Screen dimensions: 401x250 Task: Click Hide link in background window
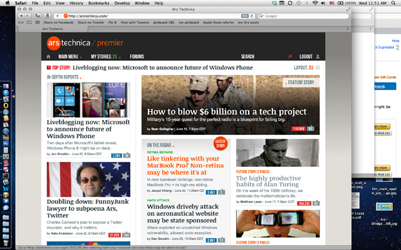(x=395, y=41)
